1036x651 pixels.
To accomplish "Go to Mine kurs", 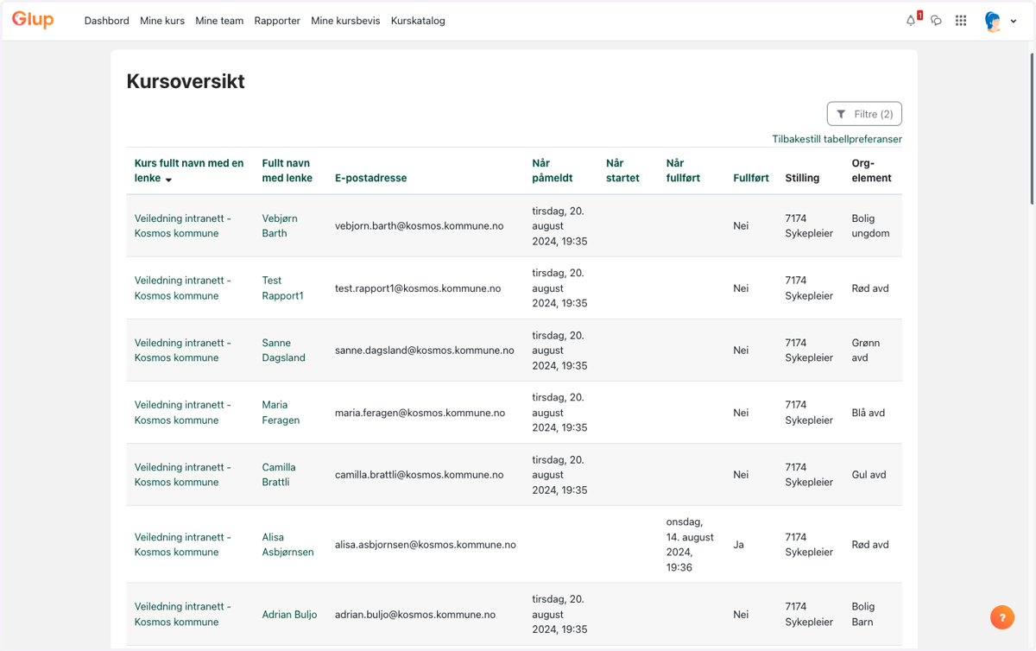I will click(162, 21).
